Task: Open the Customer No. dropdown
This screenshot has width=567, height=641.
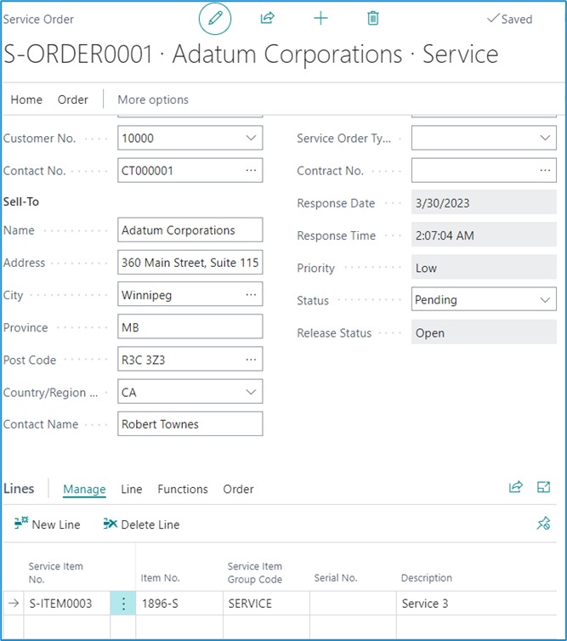Action: (x=251, y=138)
